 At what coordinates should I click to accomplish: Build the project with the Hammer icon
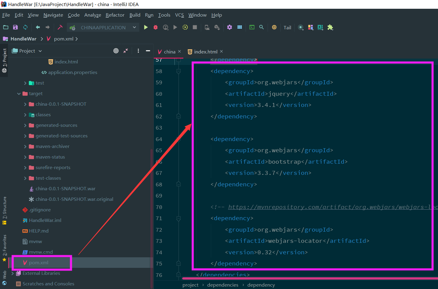pyautogui.click(x=60, y=27)
